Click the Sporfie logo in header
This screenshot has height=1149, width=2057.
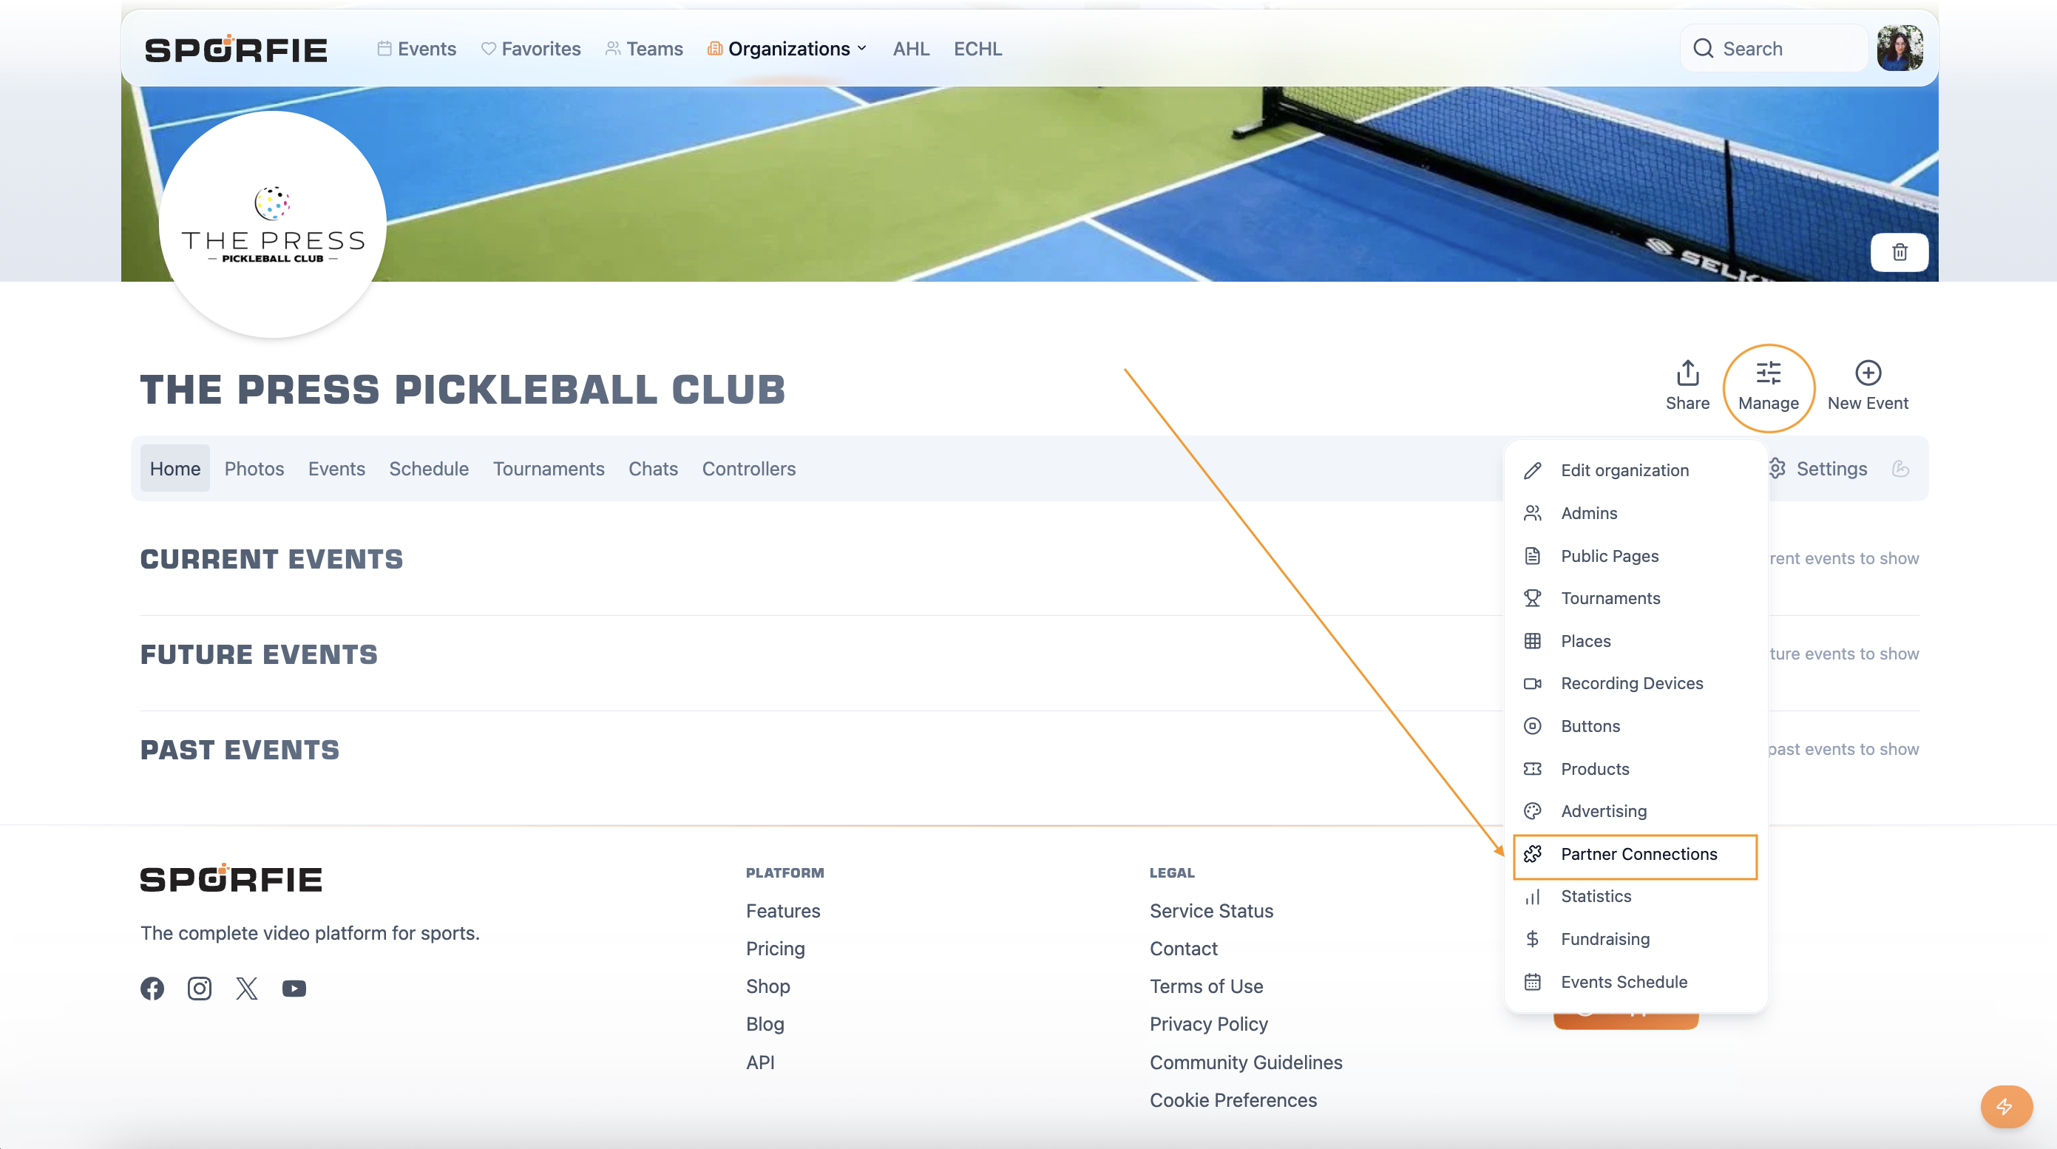pyautogui.click(x=236, y=49)
